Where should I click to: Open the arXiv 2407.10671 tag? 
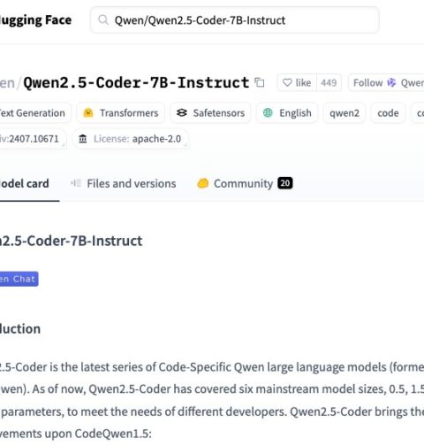point(32,139)
